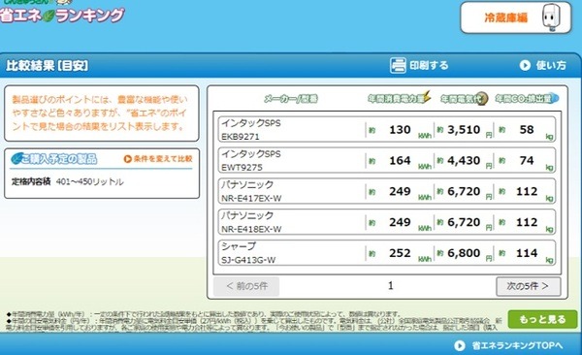Click the 比較結果[目安] heading

pos(48,65)
